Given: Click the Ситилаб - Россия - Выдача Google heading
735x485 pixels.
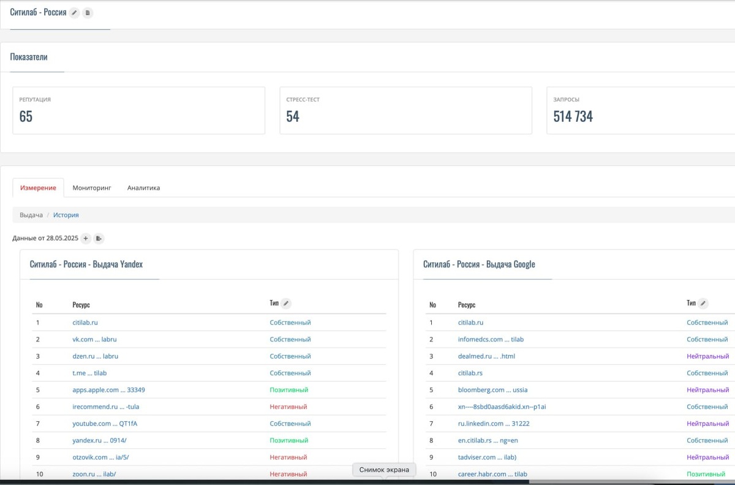Looking at the screenshot, I should [479, 264].
